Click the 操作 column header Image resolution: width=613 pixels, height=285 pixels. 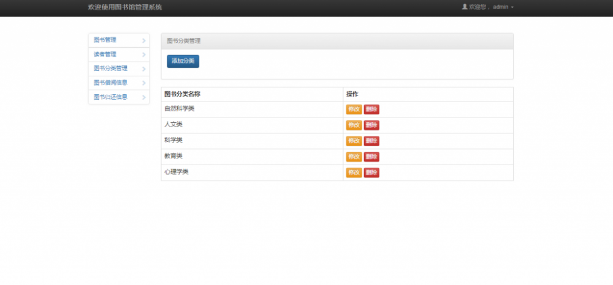pos(428,94)
